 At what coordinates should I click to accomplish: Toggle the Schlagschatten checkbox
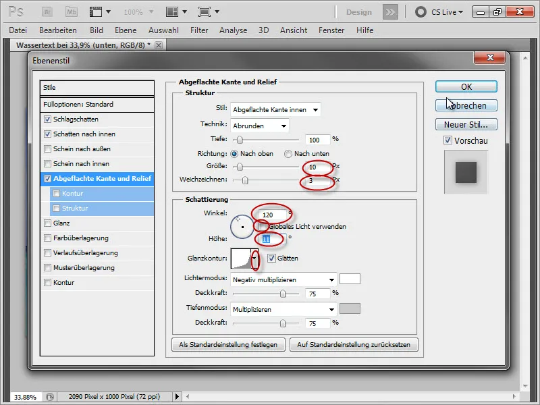point(47,119)
